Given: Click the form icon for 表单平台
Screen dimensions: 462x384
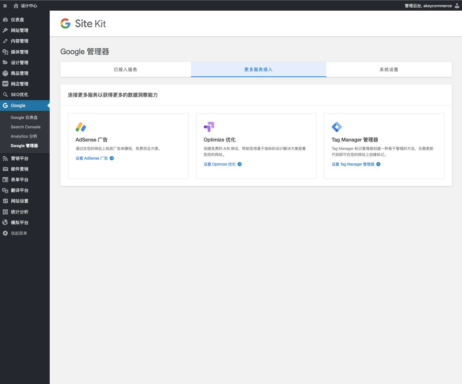Looking at the screenshot, I should pos(5,180).
